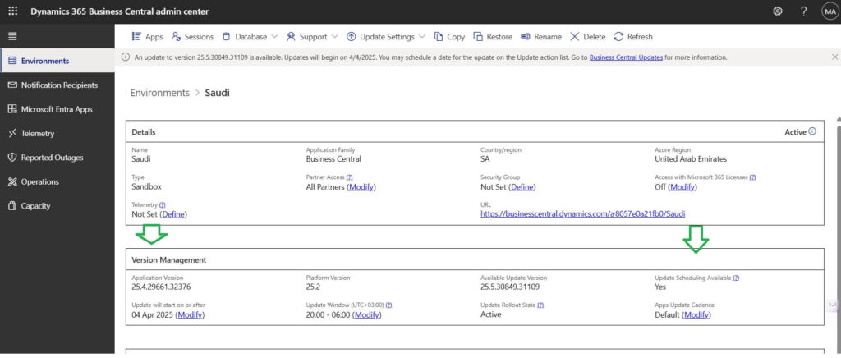Modify the update start date
The image size is (841, 358).
point(190,315)
